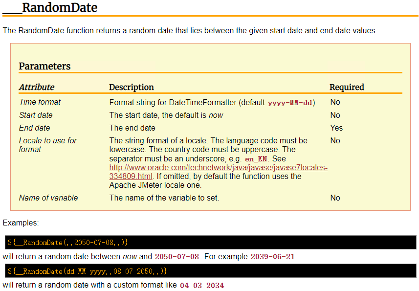Click the __RandomDate page heading
This screenshot has width=419, height=291.
coord(50,8)
